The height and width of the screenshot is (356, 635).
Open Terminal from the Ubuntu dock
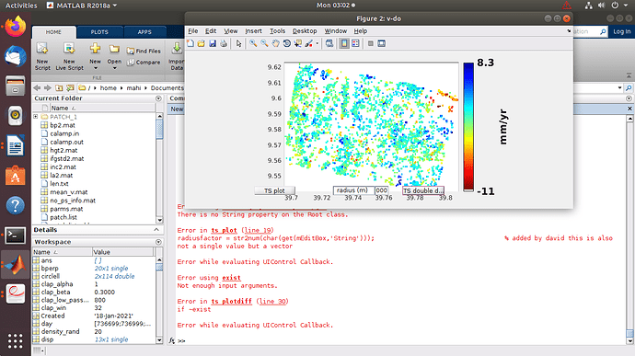coord(16,235)
